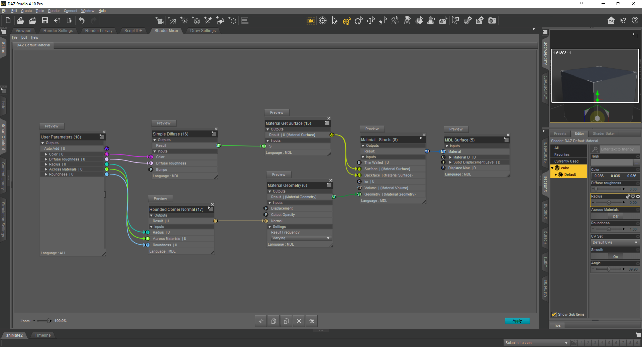Paste nodes in Shader Mixer
The image size is (642, 347).
tap(286, 321)
